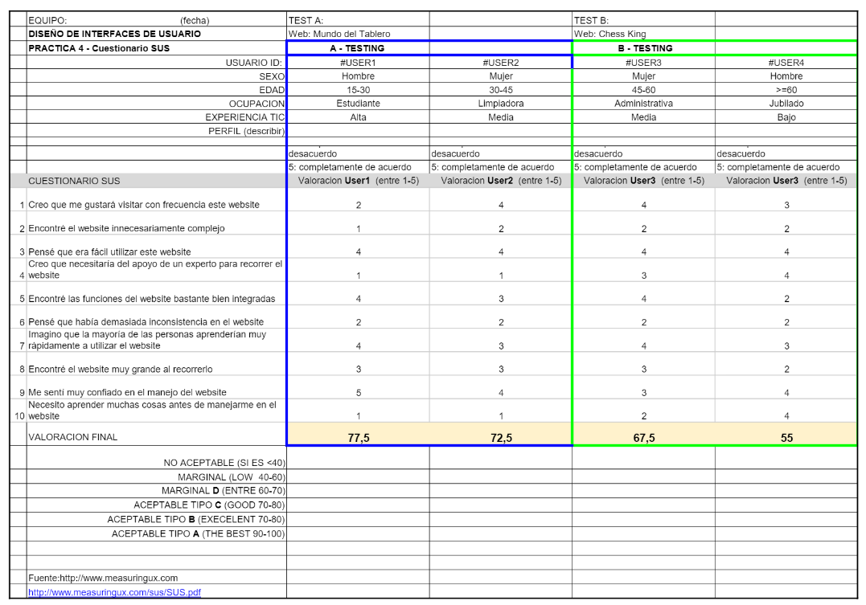This screenshot has height=605, width=866.
Task: Click the 'VALORACION FINAL' row label
Action: 73,436
